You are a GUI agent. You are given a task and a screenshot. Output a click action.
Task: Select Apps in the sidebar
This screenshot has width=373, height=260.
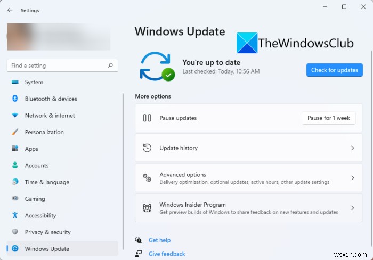click(62, 149)
